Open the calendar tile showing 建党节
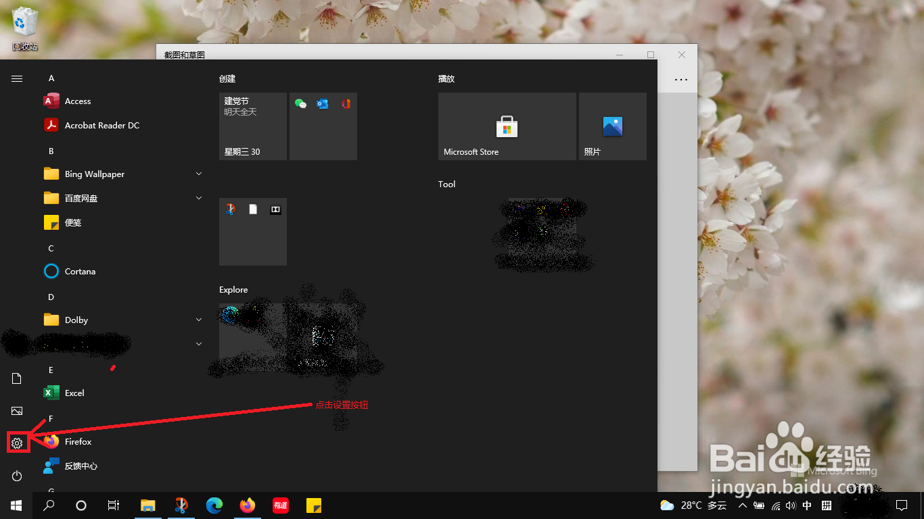The width and height of the screenshot is (924, 519). 253,126
